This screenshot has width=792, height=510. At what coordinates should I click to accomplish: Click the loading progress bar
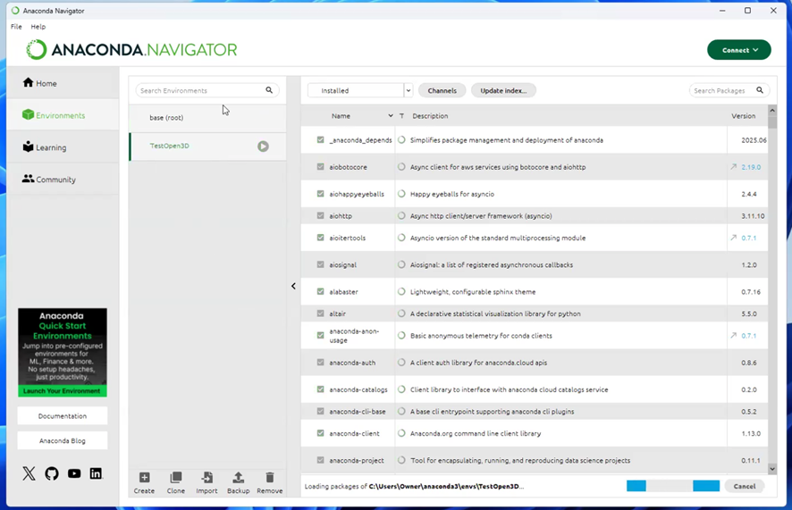[x=673, y=486]
